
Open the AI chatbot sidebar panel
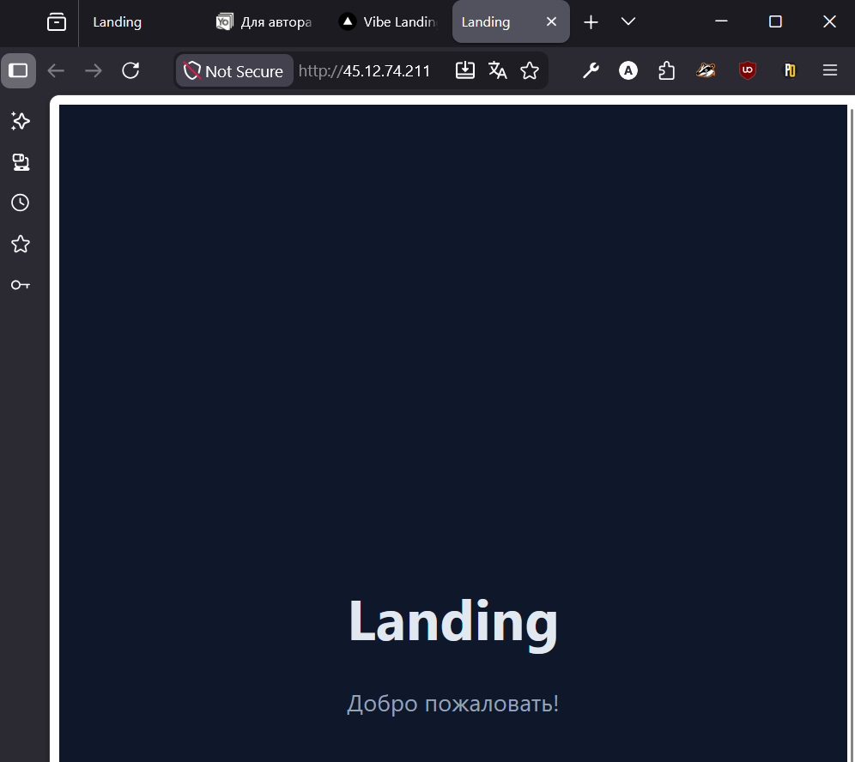pos(21,121)
